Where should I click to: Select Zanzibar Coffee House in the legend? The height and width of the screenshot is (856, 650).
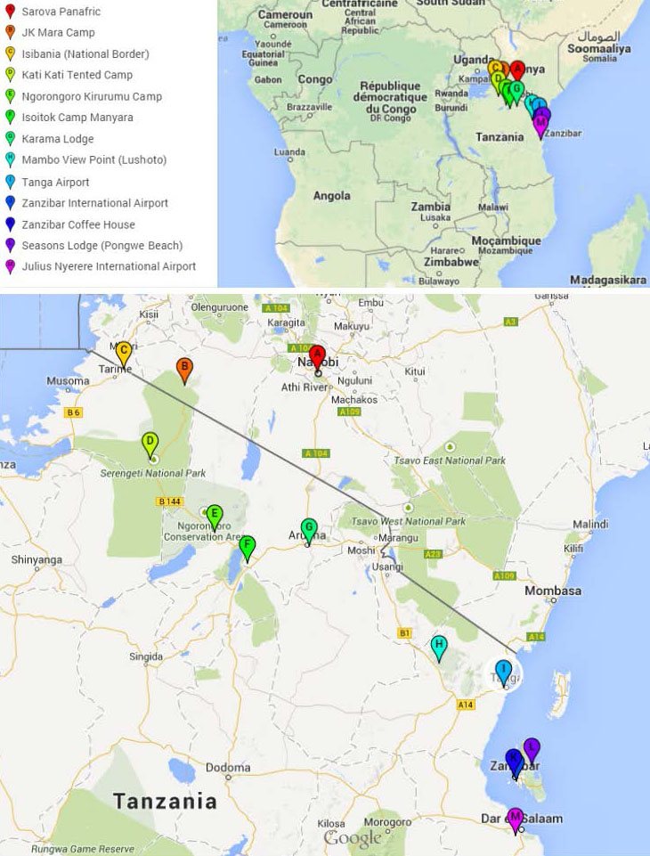78,224
